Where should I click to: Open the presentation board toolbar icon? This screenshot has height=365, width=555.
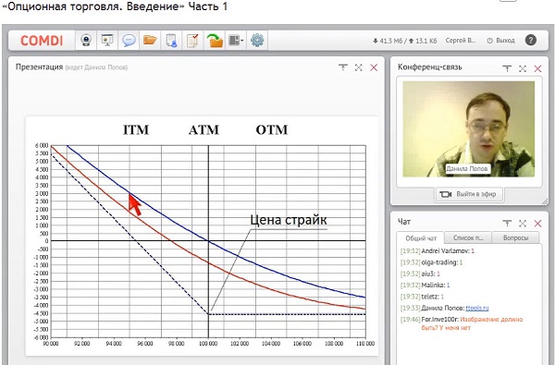(x=107, y=40)
